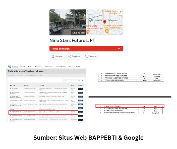Click PT MONEX INVESTINDO FUTURES row
Viewport: 177px width, 149px height.
click(131, 78)
